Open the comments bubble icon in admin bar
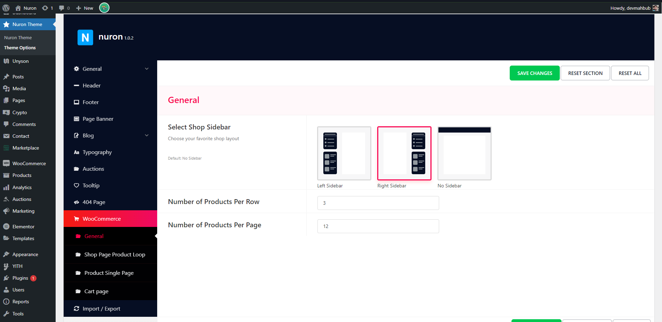Screen dimensions: 662x322 pos(62,8)
